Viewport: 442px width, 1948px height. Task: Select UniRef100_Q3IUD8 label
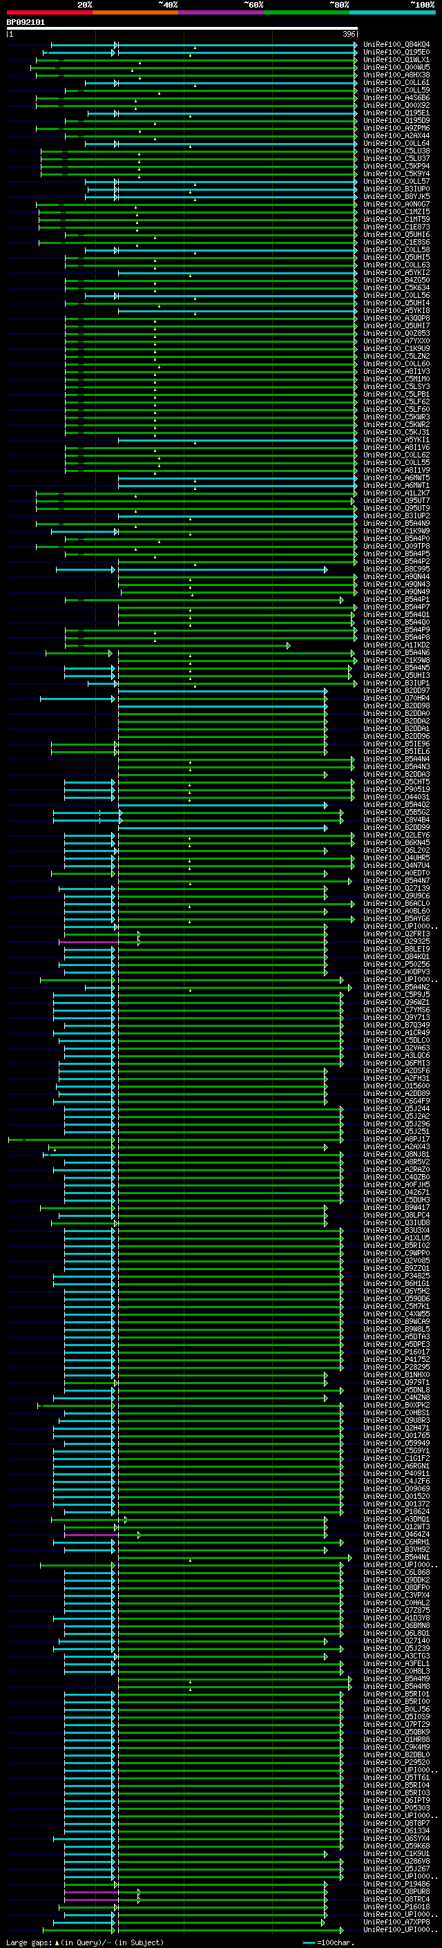pyautogui.click(x=396, y=1223)
